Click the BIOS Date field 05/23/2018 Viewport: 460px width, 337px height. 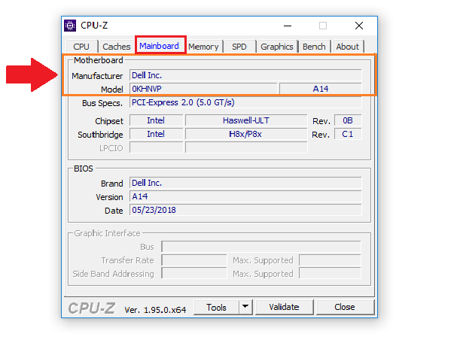[245, 211]
